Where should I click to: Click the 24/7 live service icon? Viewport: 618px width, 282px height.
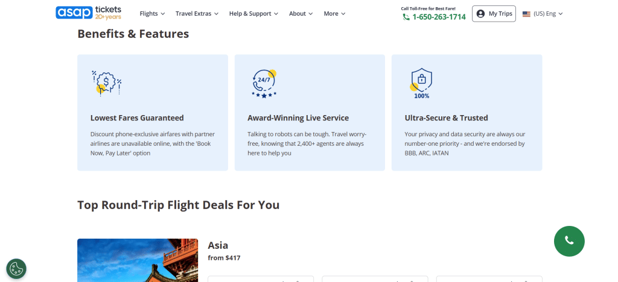coord(264,83)
